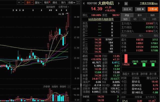Screen dimensions: 160x102
Task: Click 加指标 to add an indicator
Action: click(x=55, y=86)
